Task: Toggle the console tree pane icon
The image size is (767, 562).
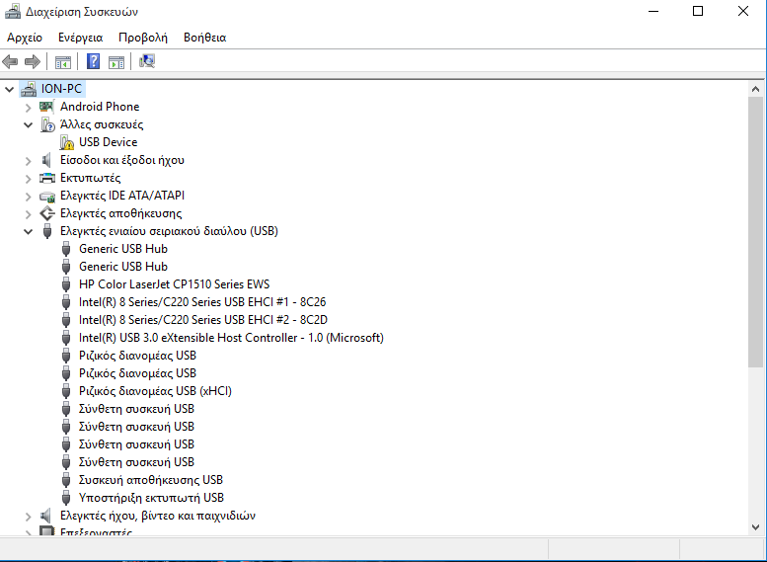Action: click(63, 61)
